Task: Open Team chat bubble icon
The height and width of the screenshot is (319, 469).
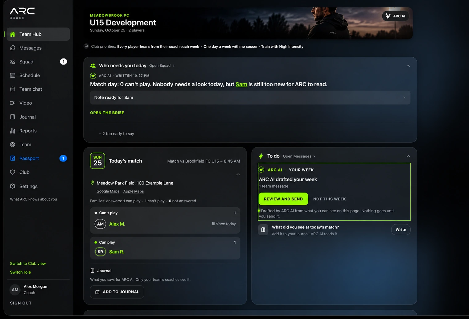Action: (13, 89)
